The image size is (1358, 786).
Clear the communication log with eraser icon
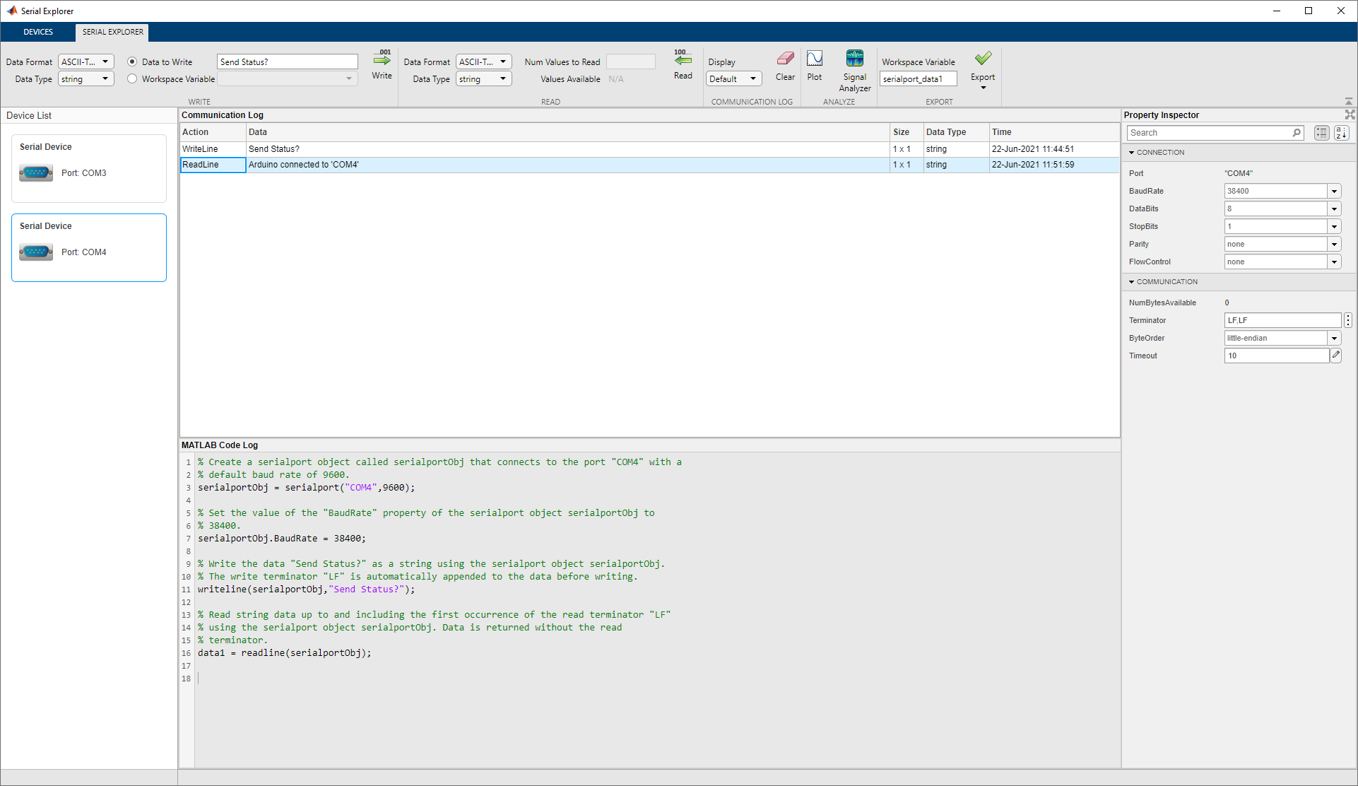[x=785, y=59]
